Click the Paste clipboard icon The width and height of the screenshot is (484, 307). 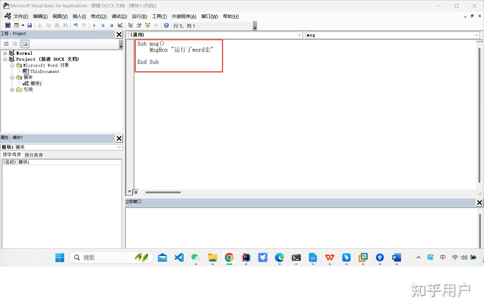point(57,26)
